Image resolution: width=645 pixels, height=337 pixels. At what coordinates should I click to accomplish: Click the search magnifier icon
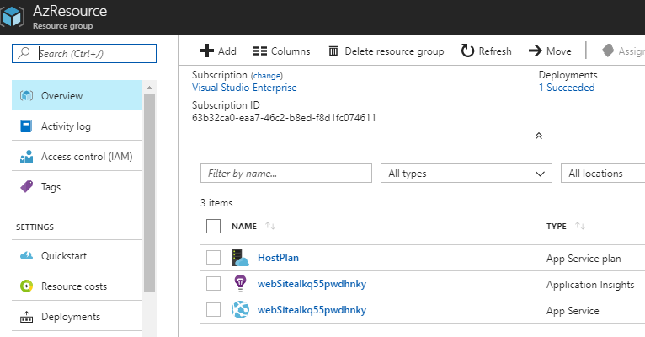point(24,53)
